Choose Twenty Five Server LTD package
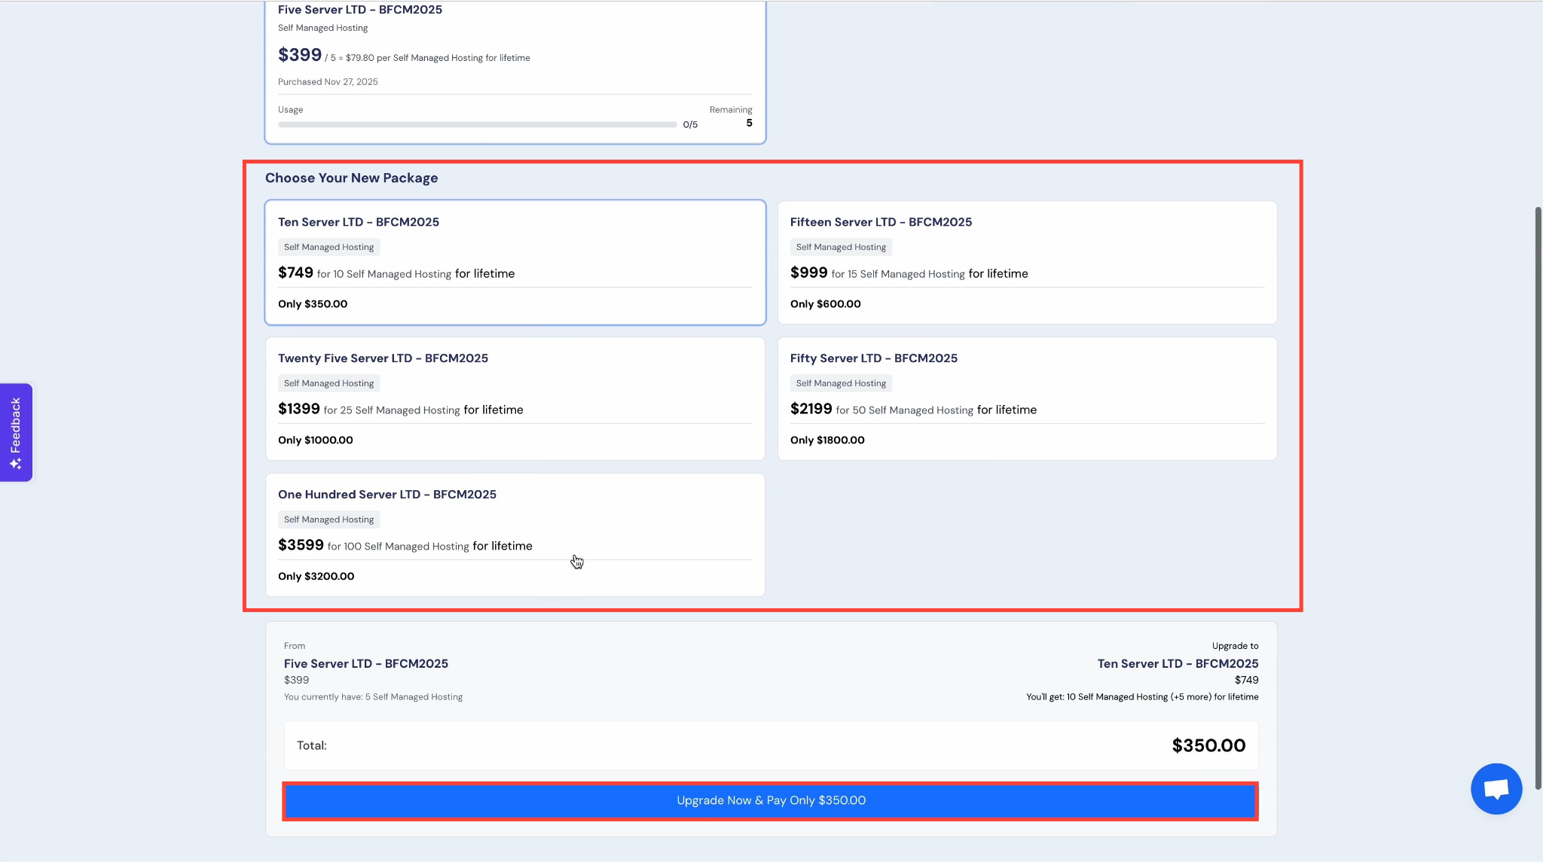The height and width of the screenshot is (862, 1543). [x=515, y=398]
